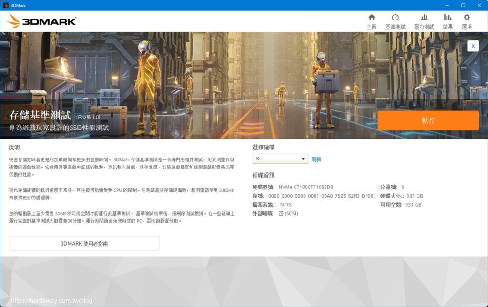Open 結果 results bar chart icon
The height and width of the screenshot is (307, 488).
pos(447,18)
